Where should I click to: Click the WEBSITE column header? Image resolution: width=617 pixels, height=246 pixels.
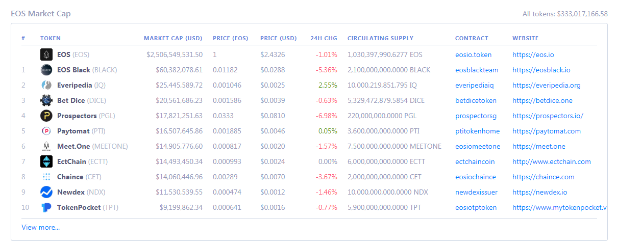[525, 38]
